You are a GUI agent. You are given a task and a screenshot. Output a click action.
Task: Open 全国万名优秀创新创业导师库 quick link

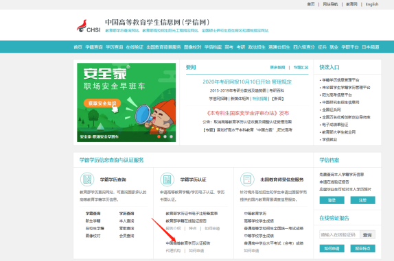tap(346, 117)
